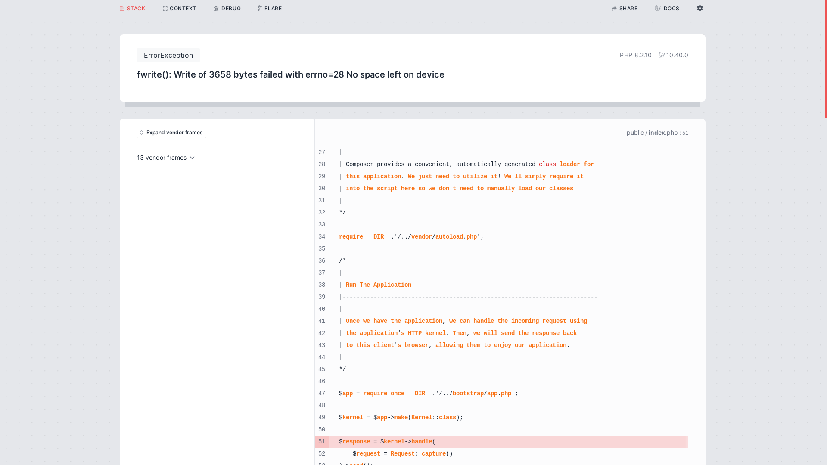Click the SHARE menu button
827x465 pixels.
(625, 9)
